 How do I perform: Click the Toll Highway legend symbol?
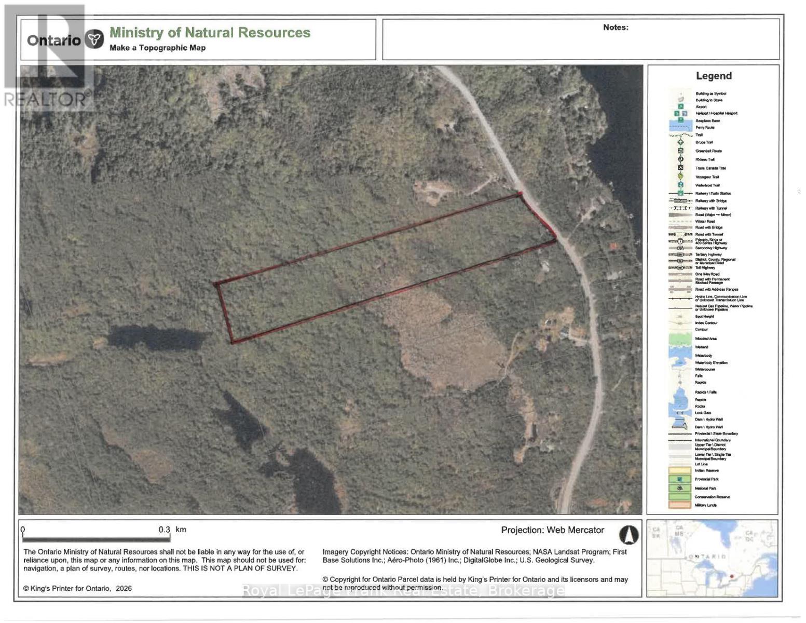pyautogui.click(x=680, y=267)
